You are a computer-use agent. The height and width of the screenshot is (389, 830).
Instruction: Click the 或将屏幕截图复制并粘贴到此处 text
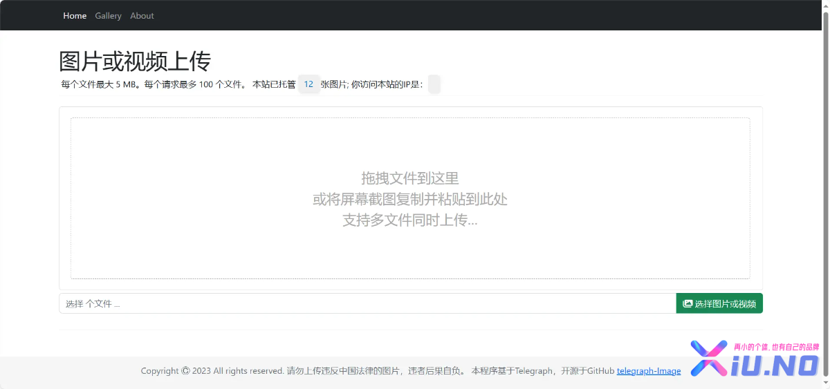[x=409, y=200]
